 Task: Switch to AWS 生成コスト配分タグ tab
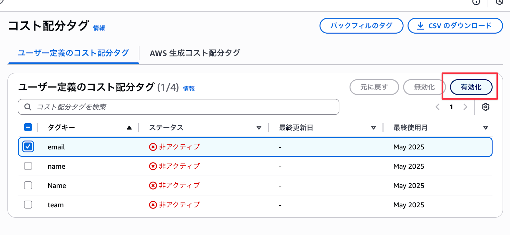[x=195, y=53]
